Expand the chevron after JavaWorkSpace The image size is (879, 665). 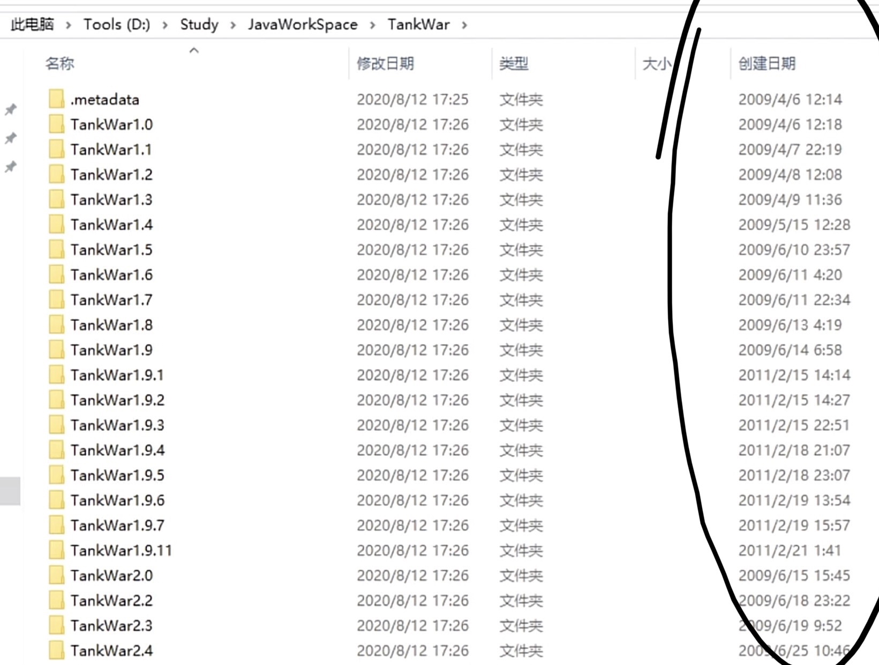[372, 25]
